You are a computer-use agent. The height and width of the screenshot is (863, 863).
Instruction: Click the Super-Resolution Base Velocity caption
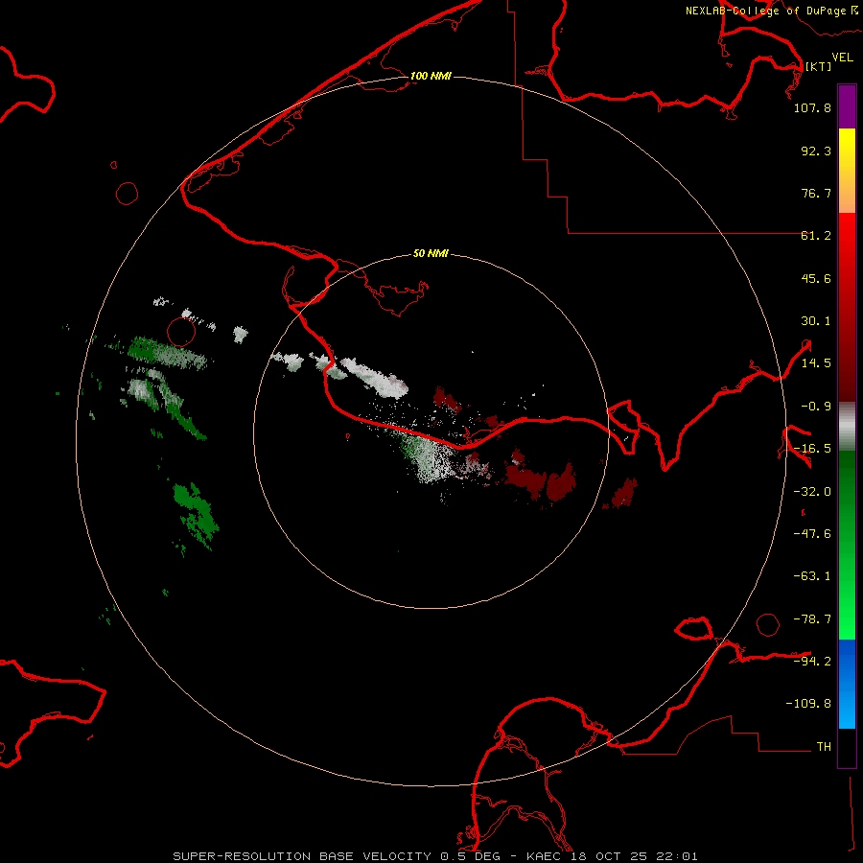435,856
